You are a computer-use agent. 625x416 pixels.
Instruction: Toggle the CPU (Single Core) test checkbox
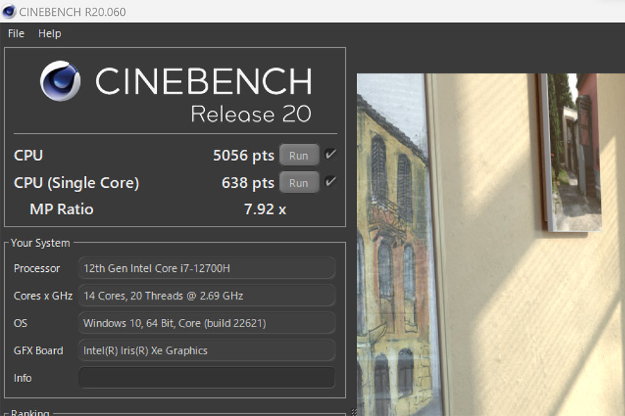tap(330, 182)
